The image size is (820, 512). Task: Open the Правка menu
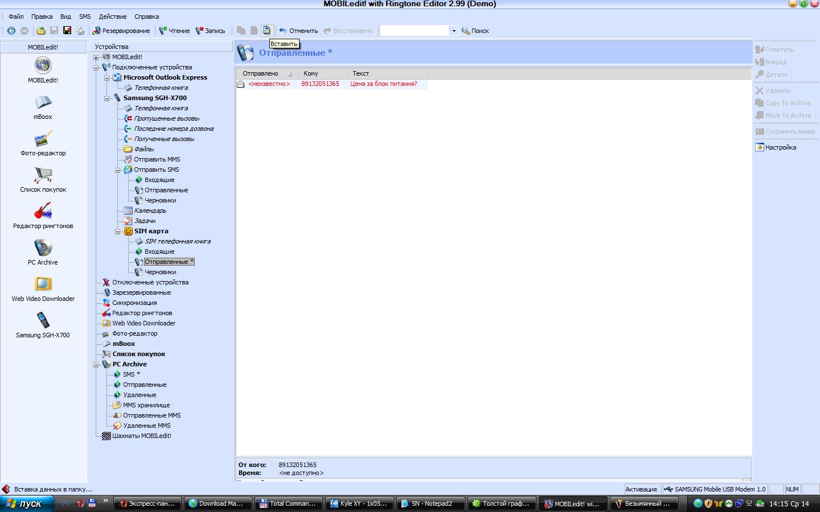pos(42,16)
